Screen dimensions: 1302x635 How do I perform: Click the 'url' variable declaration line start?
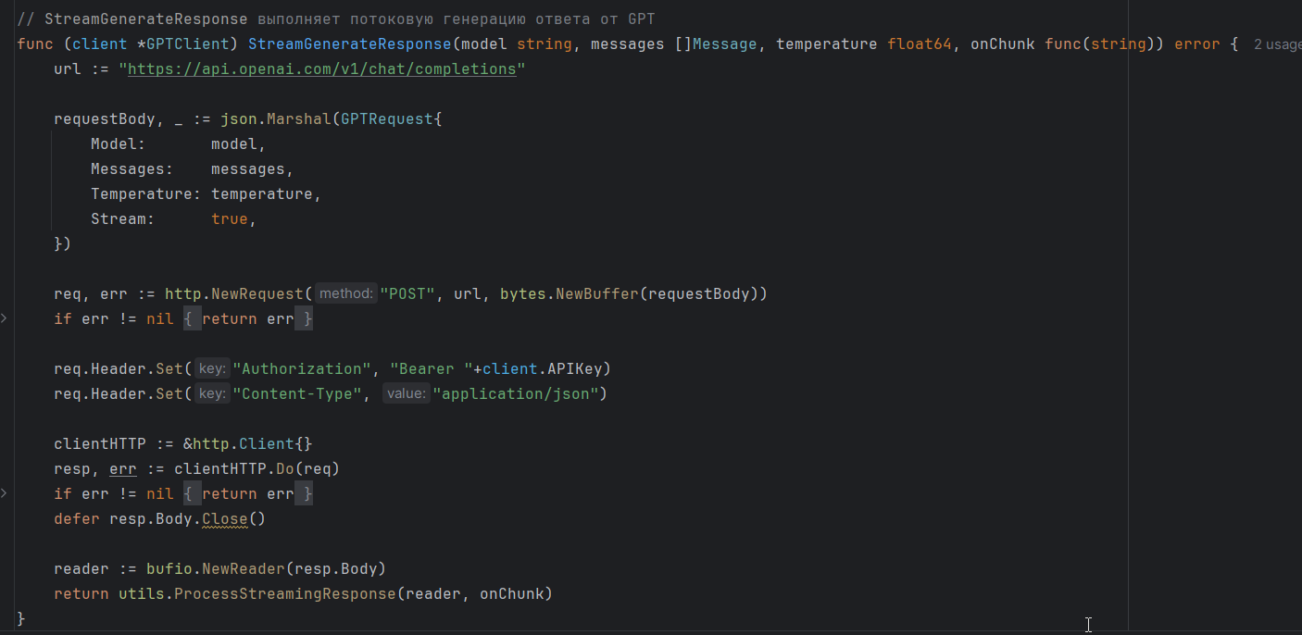click(x=68, y=69)
